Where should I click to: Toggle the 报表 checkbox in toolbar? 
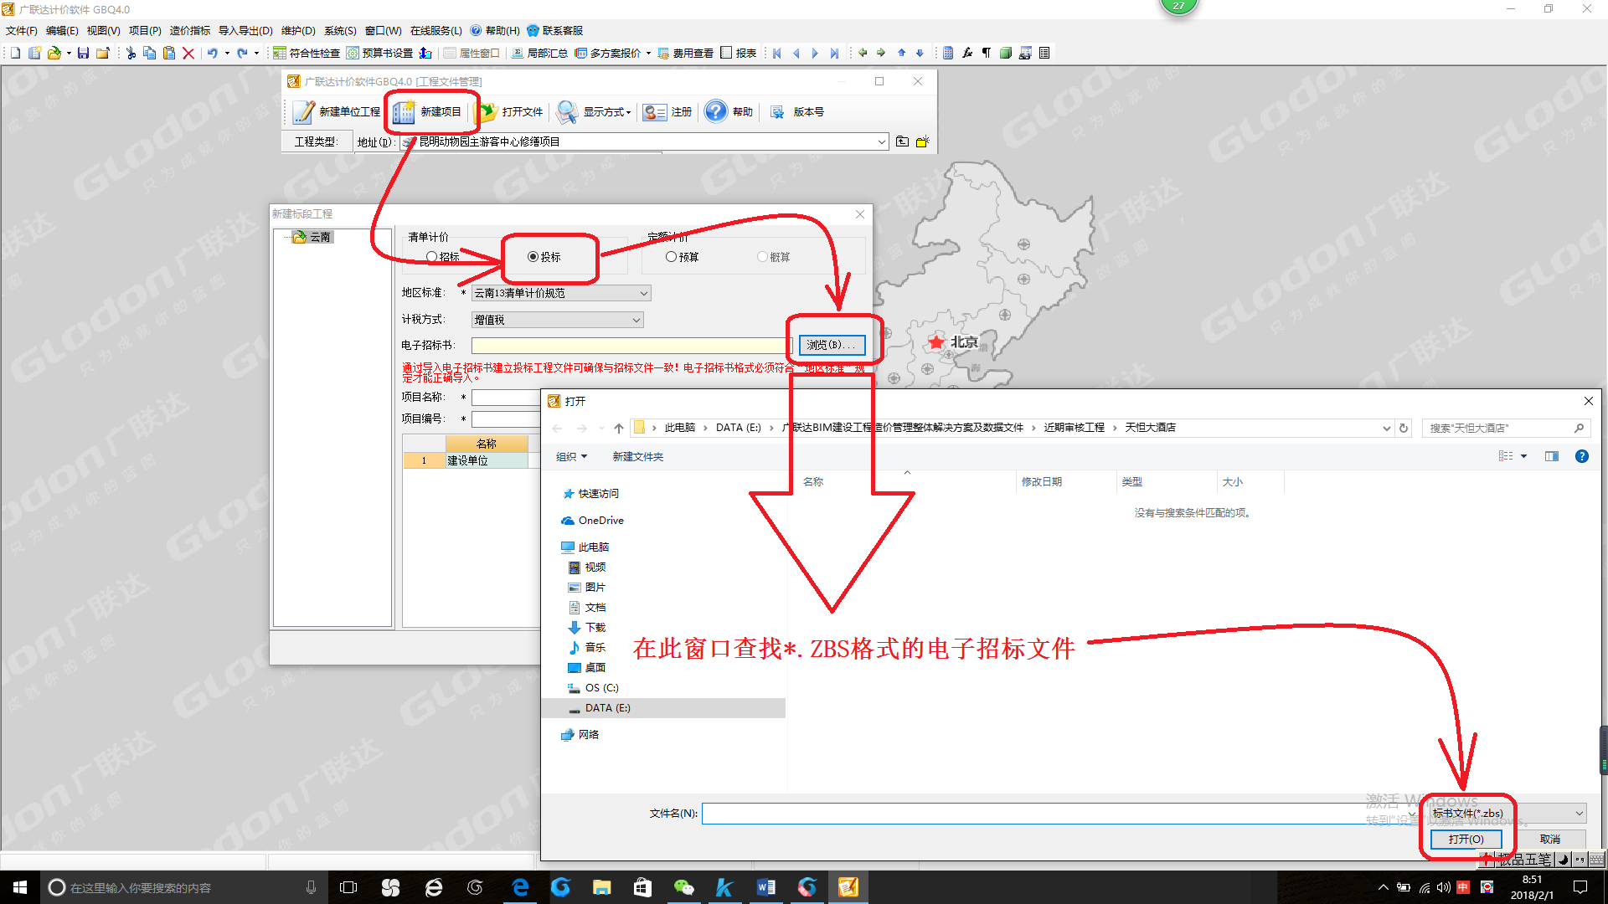coord(726,53)
